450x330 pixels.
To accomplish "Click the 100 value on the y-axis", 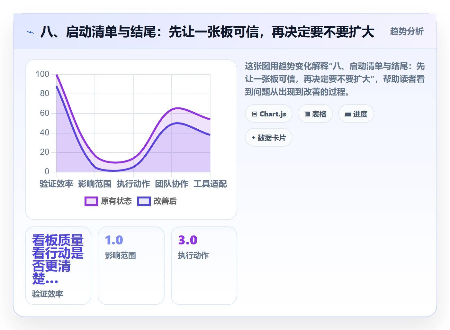I will (42, 74).
